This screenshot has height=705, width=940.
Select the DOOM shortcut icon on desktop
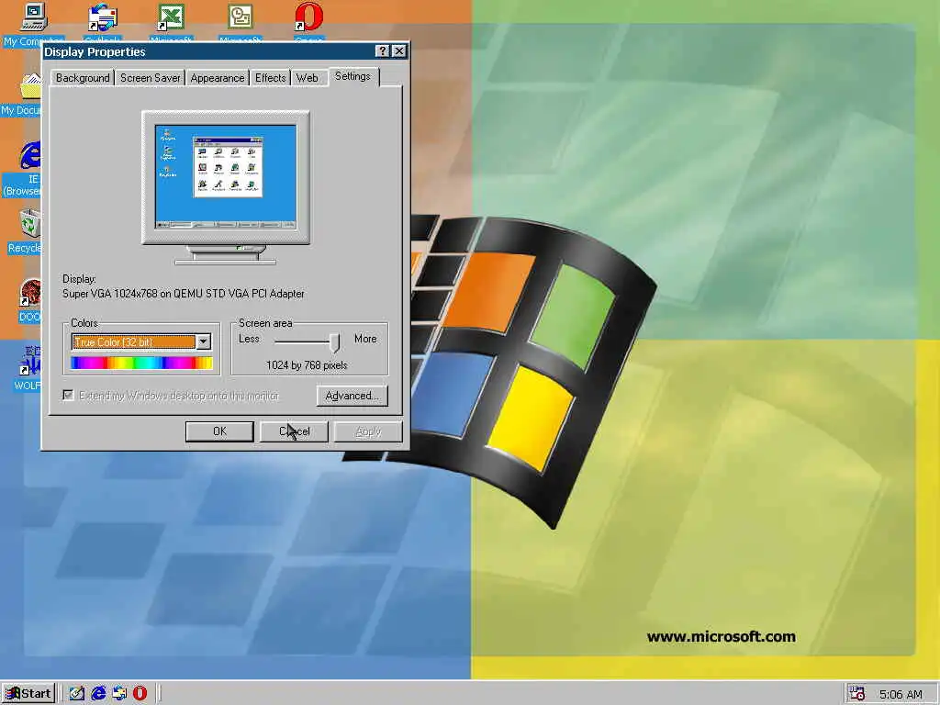pyautogui.click(x=30, y=293)
